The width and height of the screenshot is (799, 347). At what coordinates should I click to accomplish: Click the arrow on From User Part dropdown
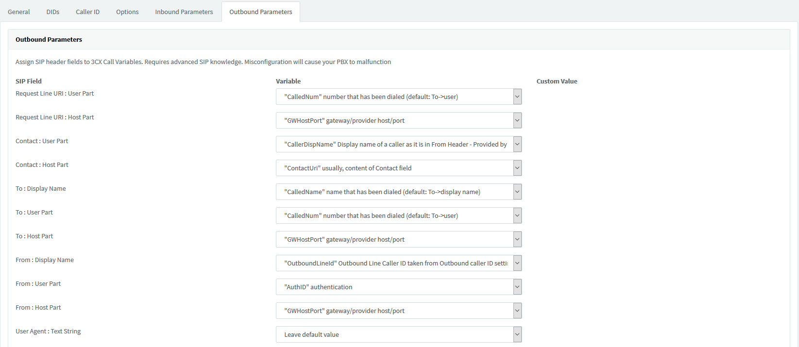(x=517, y=287)
